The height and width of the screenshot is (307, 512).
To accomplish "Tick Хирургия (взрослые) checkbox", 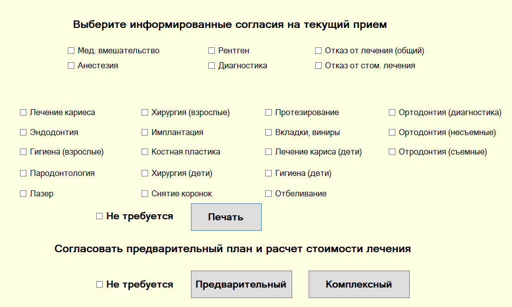I will point(145,113).
